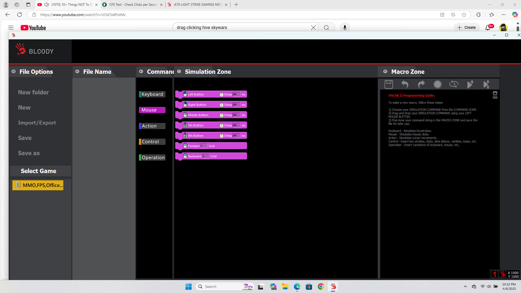Open a new browser tab
The height and width of the screenshot is (293, 521).
236,5
